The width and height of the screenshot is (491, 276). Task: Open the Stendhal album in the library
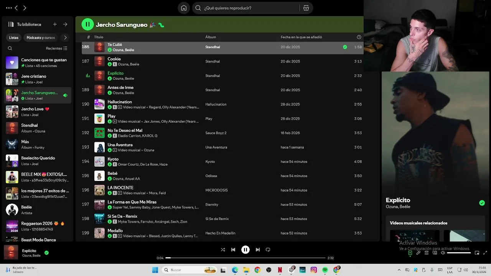pos(38,128)
